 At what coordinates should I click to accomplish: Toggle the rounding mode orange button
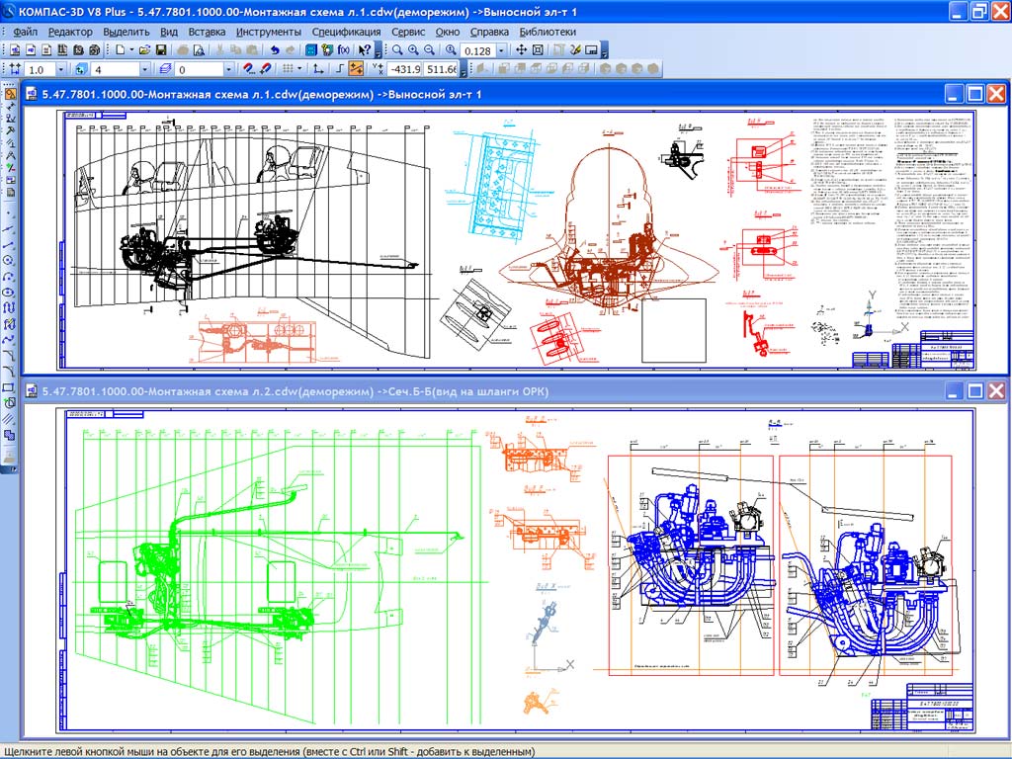(356, 68)
